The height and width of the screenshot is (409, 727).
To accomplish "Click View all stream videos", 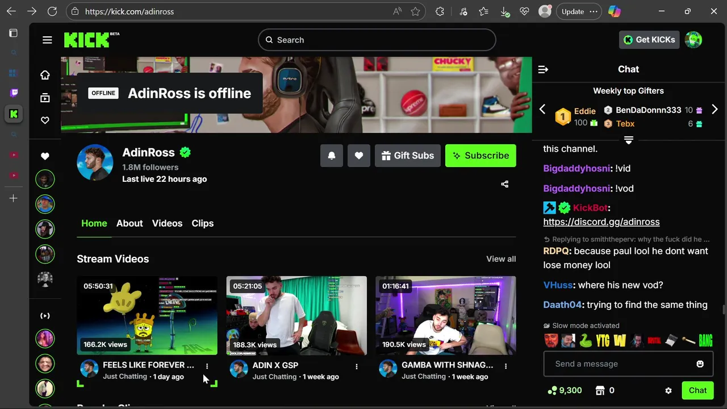I will click(x=501, y=259).
